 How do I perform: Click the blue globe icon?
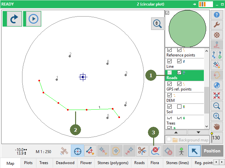(x=217, y=85)
